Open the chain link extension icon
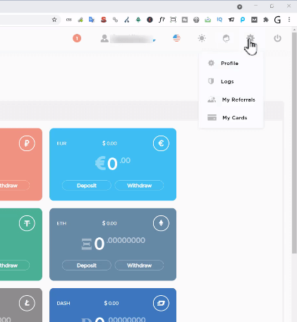 pos(115,20)
